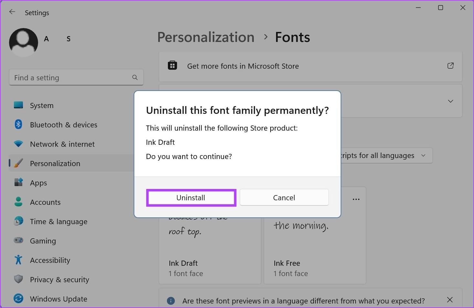Viewport: 474px width, 308px height.
Task: Click '1 font face' under Ink Free
Action: 291,273
